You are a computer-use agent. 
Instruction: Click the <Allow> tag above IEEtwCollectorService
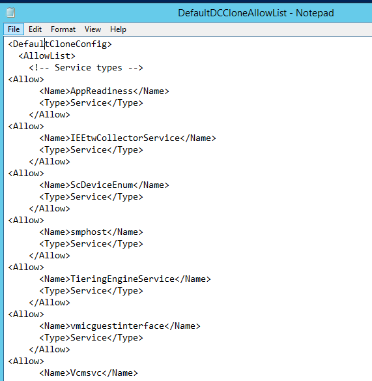(x=26, y=127)
